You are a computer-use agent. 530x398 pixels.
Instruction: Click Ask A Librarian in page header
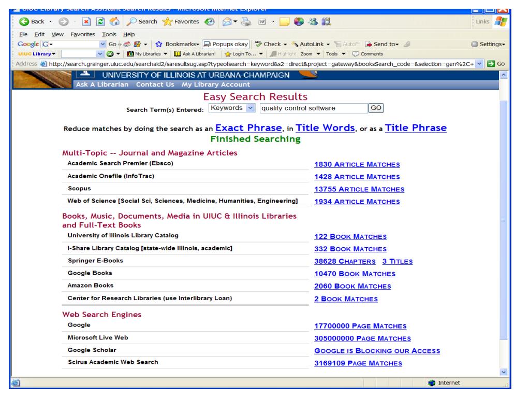(x=102, y=84)
